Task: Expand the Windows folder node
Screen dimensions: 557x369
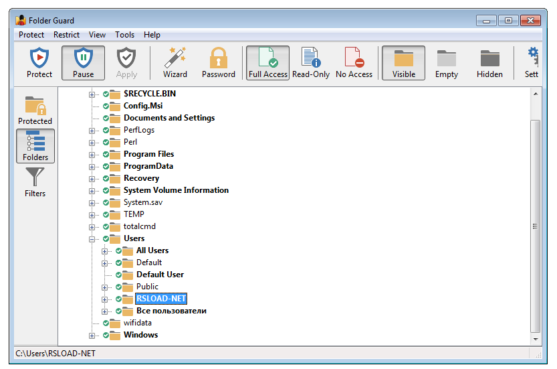Action: pos(92,336)
